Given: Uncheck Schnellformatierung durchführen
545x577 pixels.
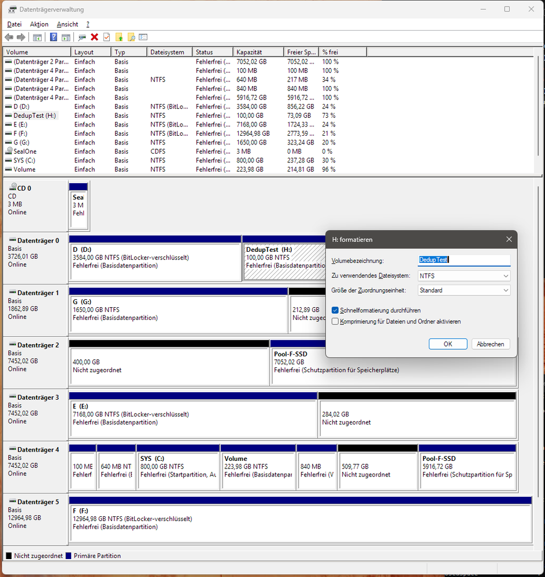Looking at the screenshot, I should tap(335, 310).
